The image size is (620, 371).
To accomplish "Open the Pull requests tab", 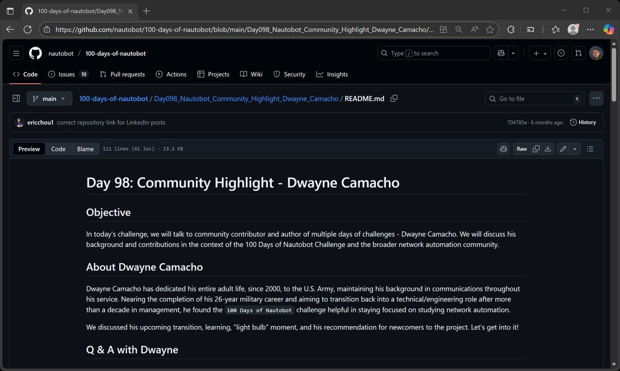I will 122,74.
